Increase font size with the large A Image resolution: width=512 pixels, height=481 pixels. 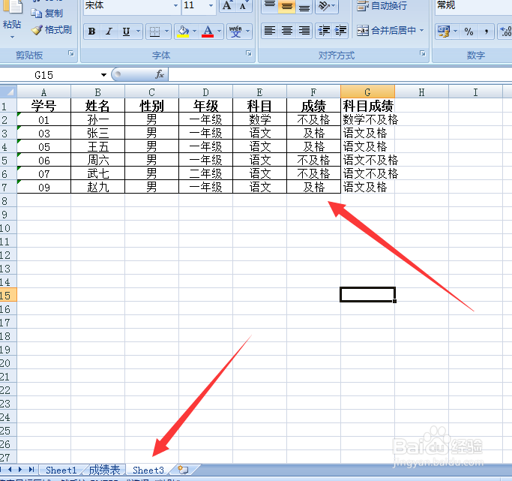coord(227,5)
